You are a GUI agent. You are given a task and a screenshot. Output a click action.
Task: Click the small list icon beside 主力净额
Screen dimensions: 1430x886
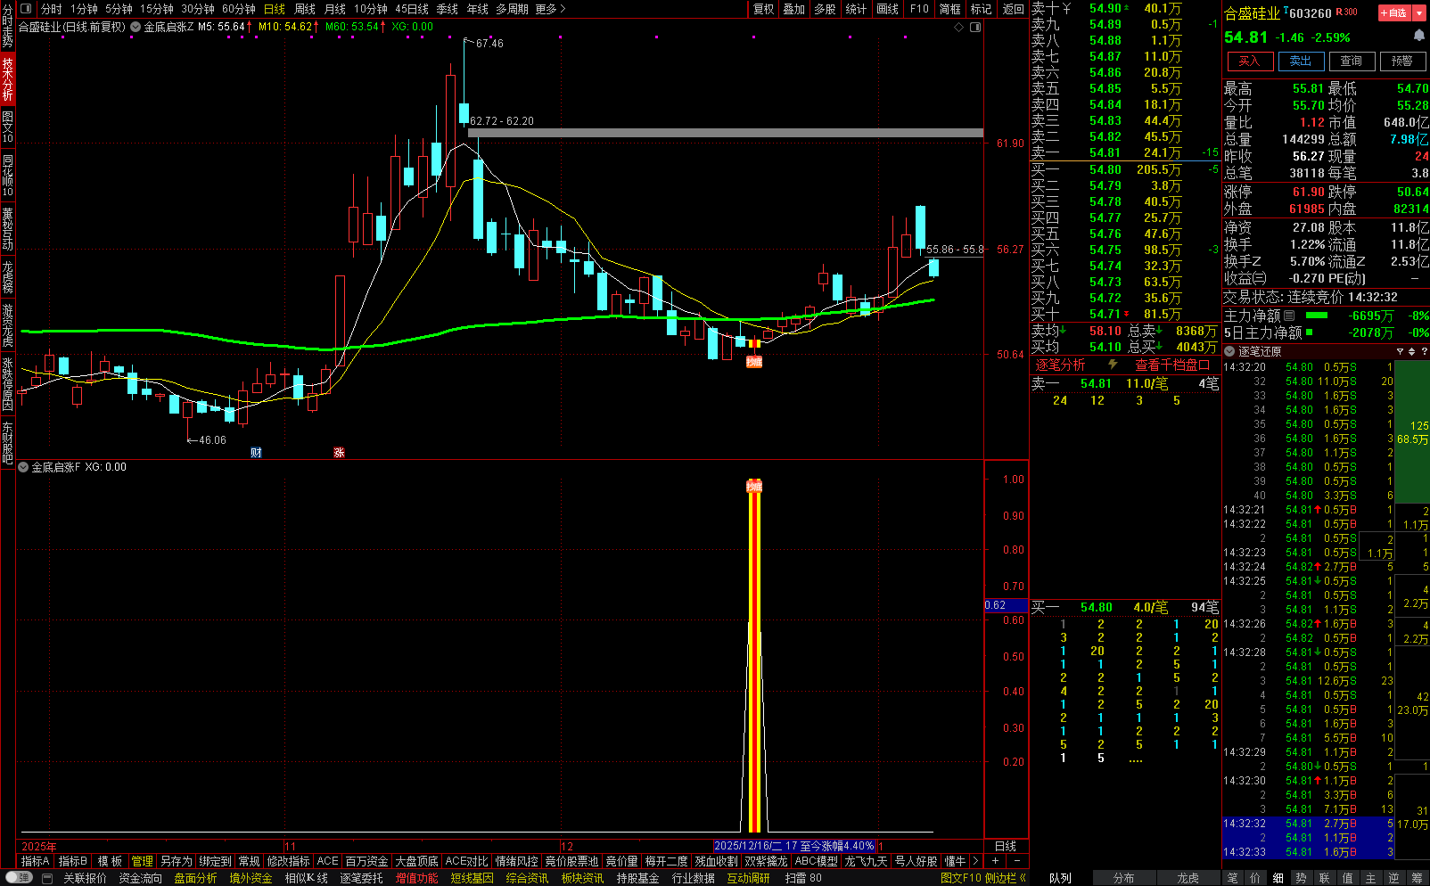point(1289,316)
